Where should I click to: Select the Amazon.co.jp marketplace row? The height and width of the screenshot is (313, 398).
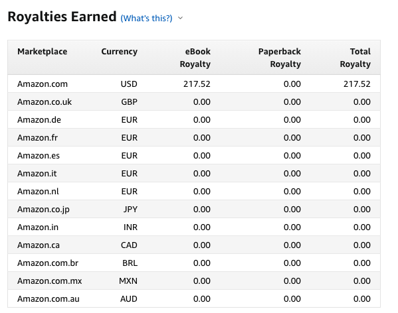(x=194, y=209)
